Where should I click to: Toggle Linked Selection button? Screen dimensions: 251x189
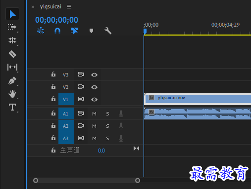[x=74, y=31]
